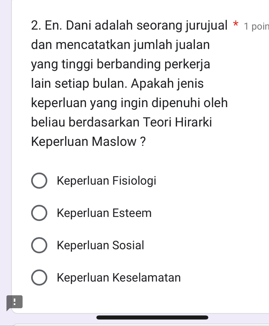
Task: Click the "yang tinggi berbanding perkerja" line
Action: tap(121, 65)
